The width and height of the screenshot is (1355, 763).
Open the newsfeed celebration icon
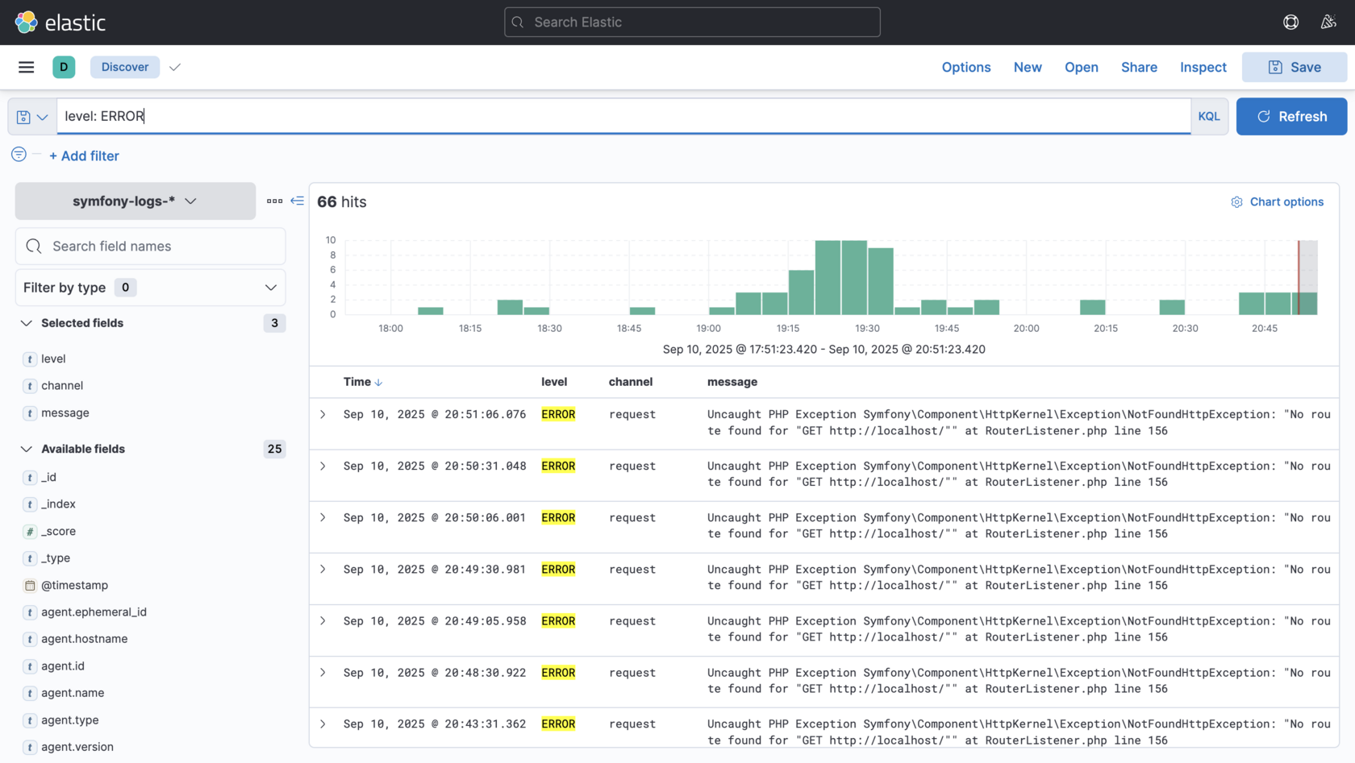[x=1328, y=23]
